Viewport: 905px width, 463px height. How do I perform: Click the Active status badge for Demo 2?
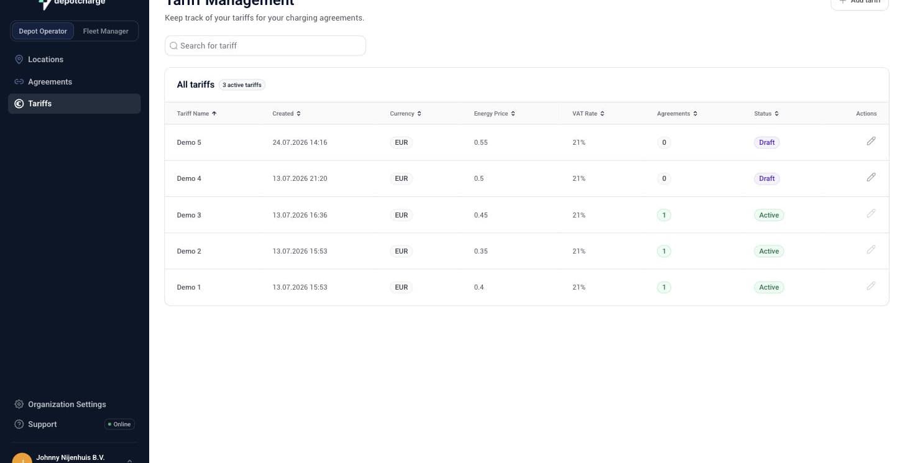point(769,251)
